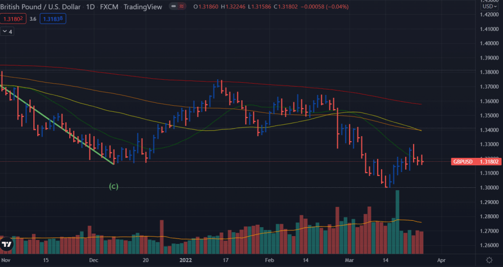Click the Feb label on time axis

coord(270,260)
